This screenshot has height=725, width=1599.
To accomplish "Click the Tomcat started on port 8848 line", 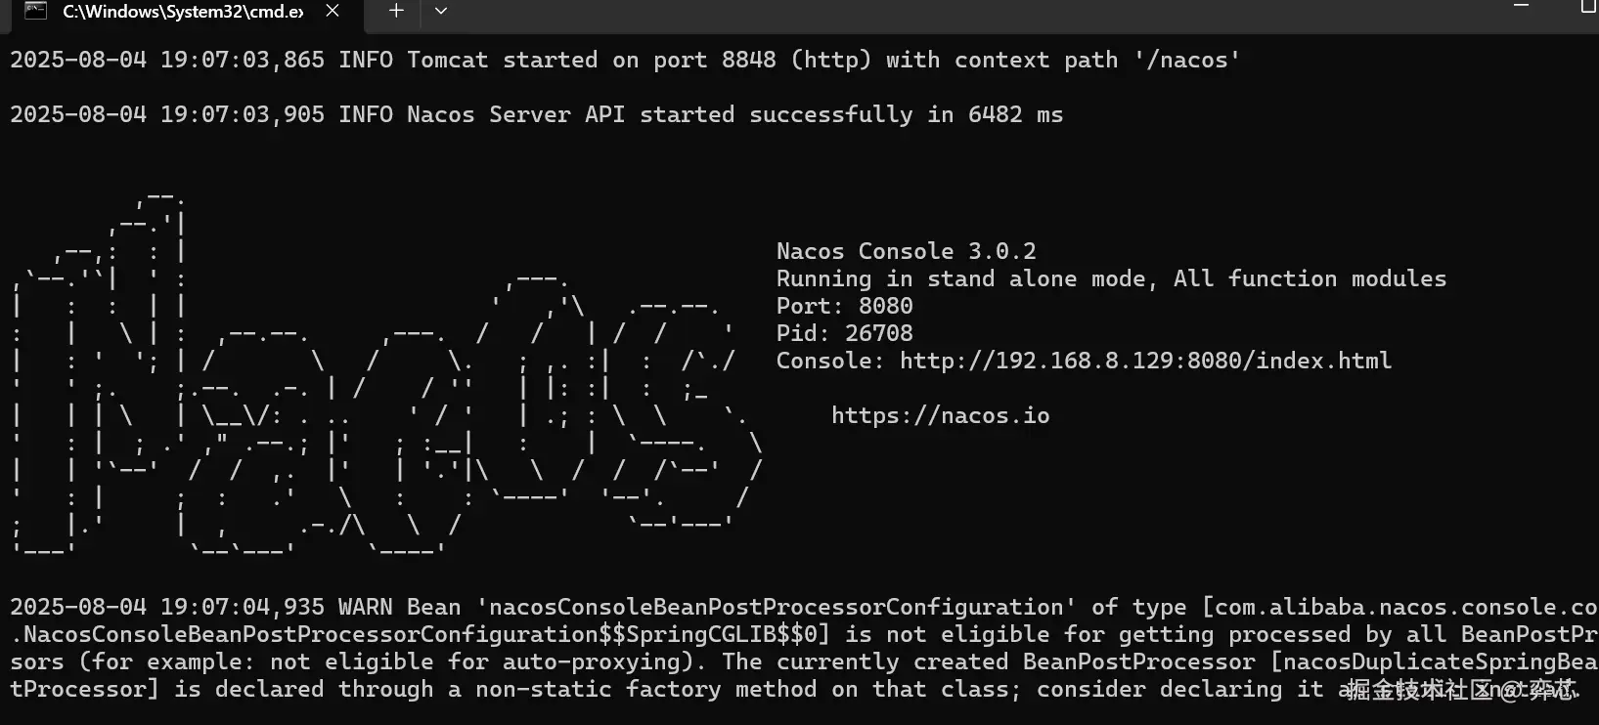I will [x=626, y=60].
